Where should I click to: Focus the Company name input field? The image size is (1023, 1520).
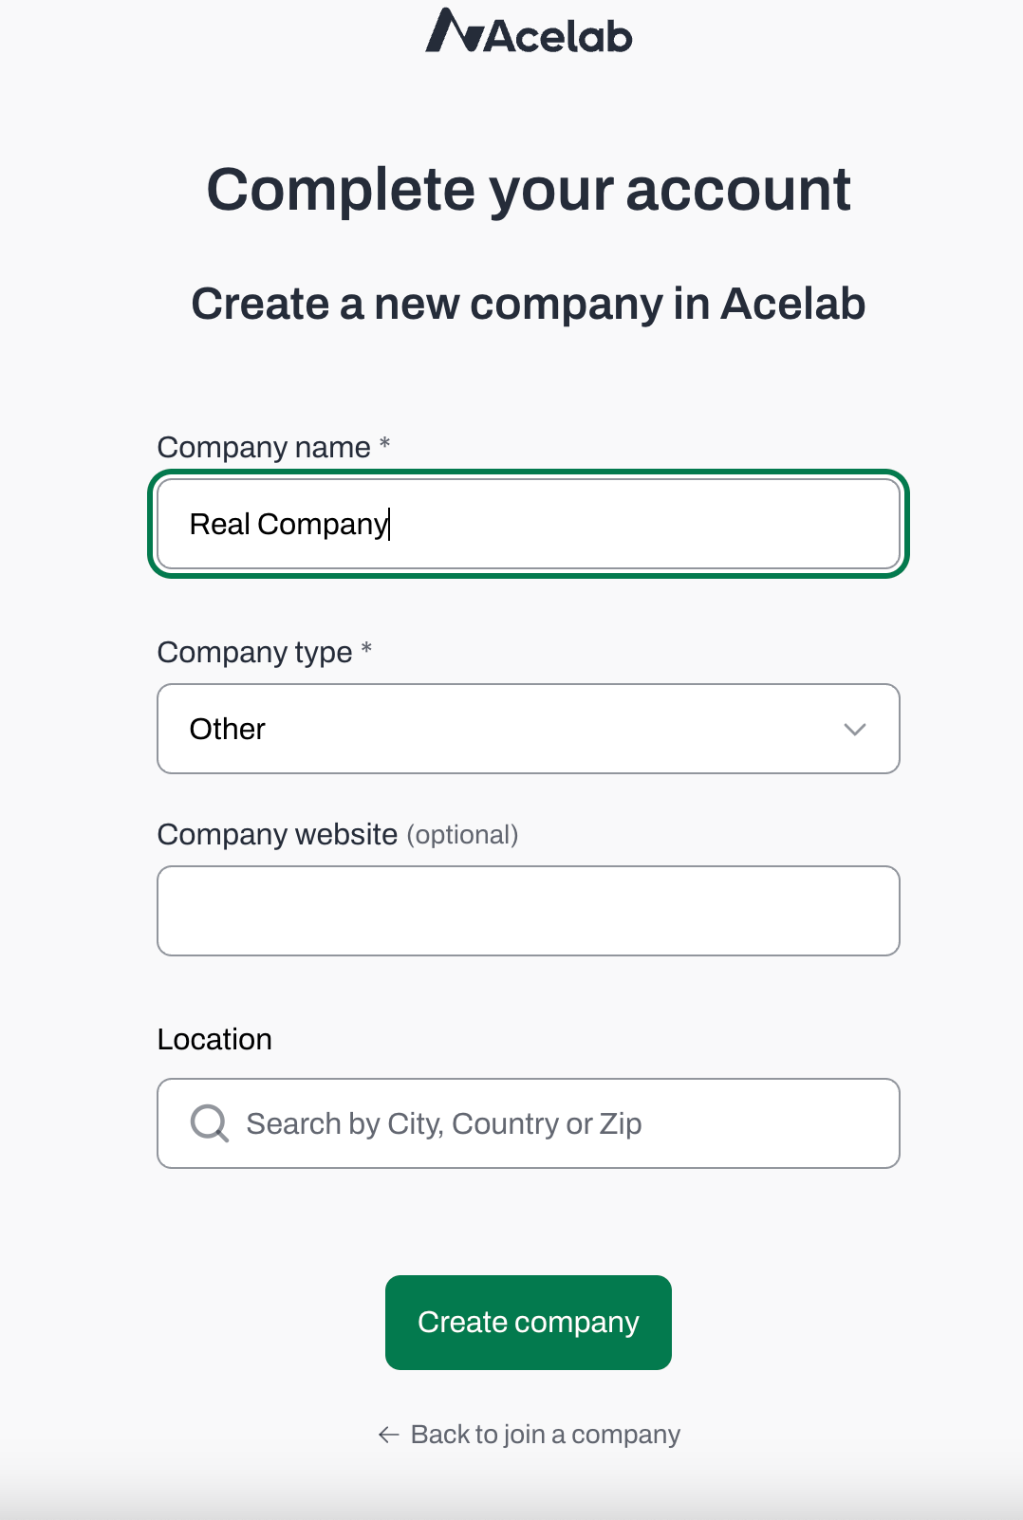(529, 524)
